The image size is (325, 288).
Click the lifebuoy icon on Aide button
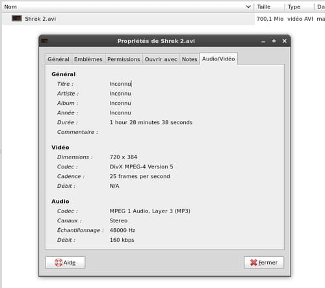pyautogui.click(x=58, y=263)
